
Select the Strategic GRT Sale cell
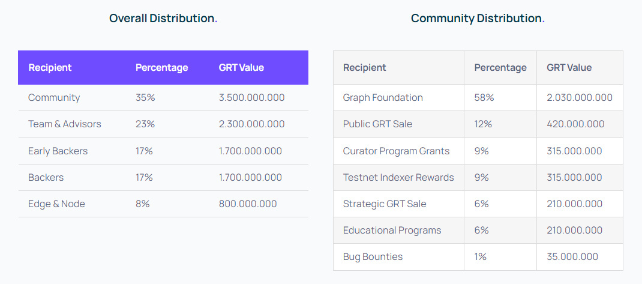(398, 204)
